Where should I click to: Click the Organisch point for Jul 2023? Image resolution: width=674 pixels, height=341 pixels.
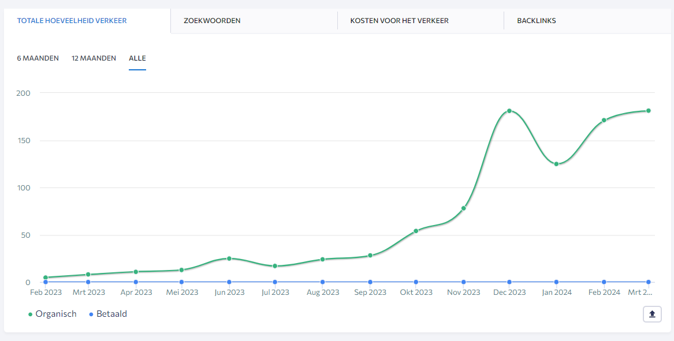pyautogui.click(x=275, y=266)
